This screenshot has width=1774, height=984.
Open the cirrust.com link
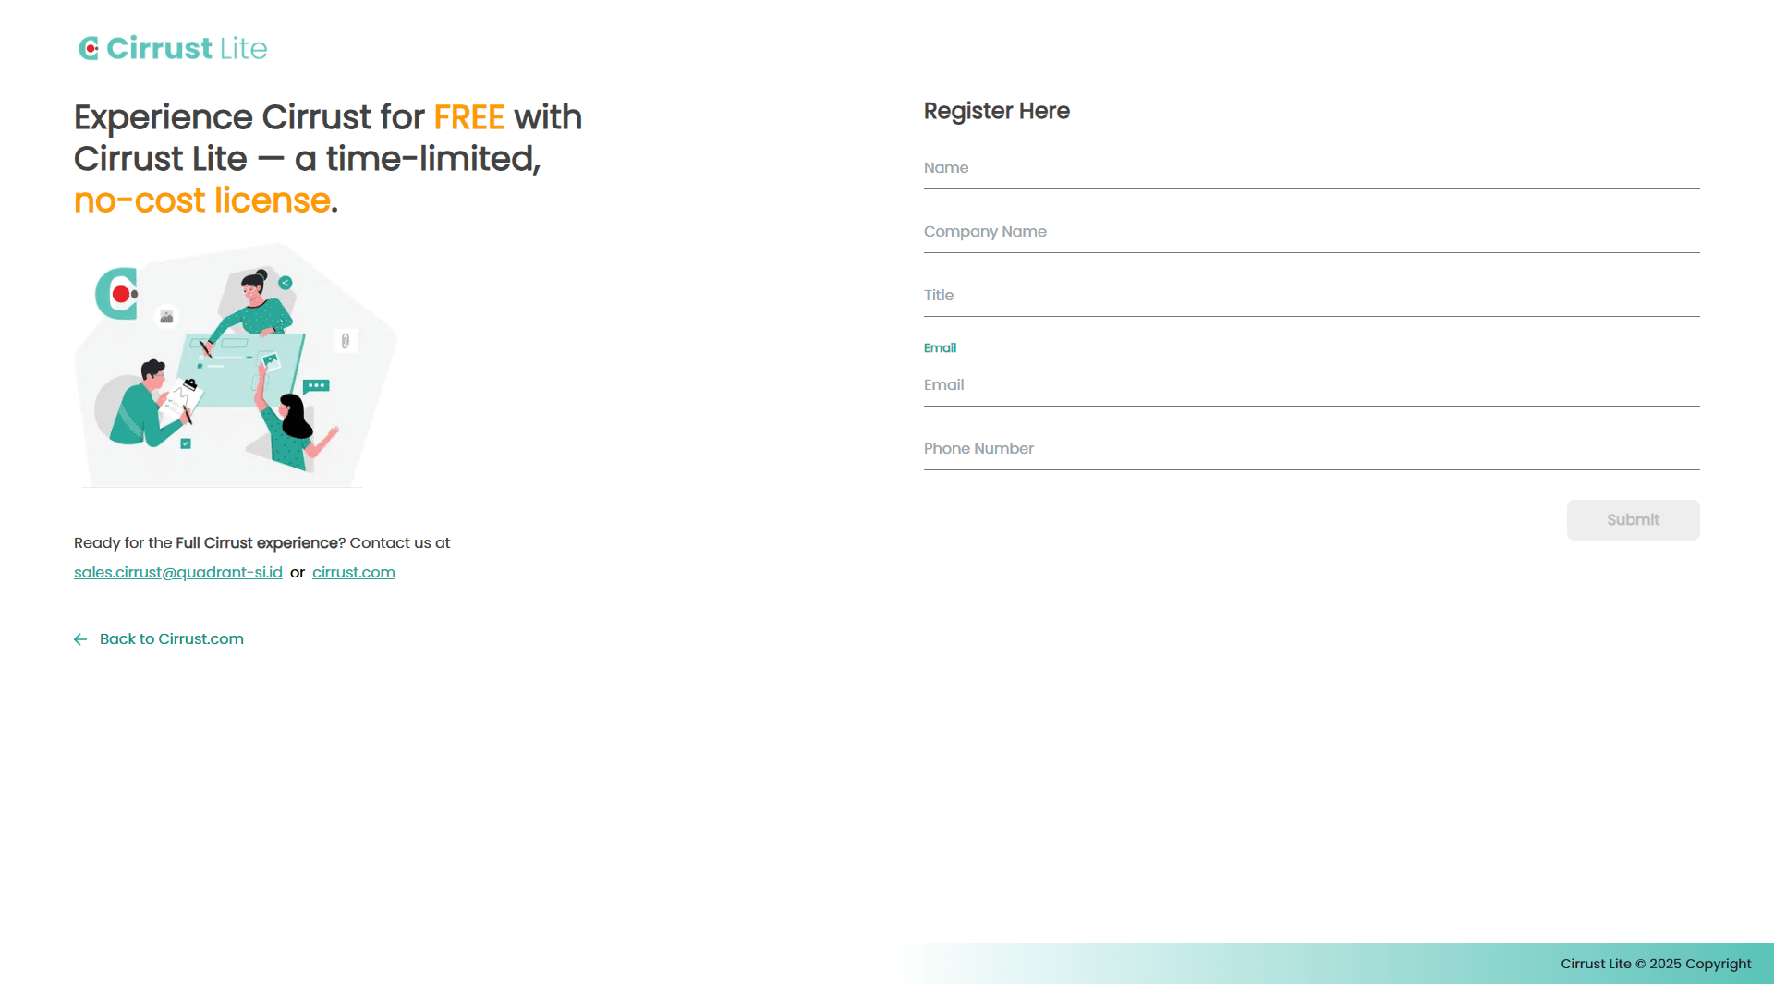[353, 573]
